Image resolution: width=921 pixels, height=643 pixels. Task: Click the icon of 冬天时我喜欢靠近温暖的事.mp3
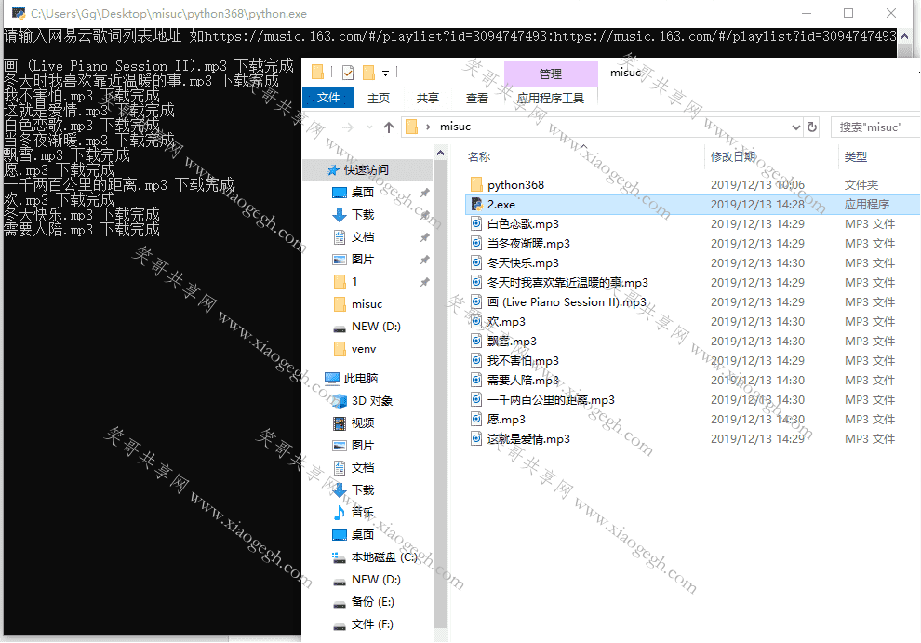(476, 282)
